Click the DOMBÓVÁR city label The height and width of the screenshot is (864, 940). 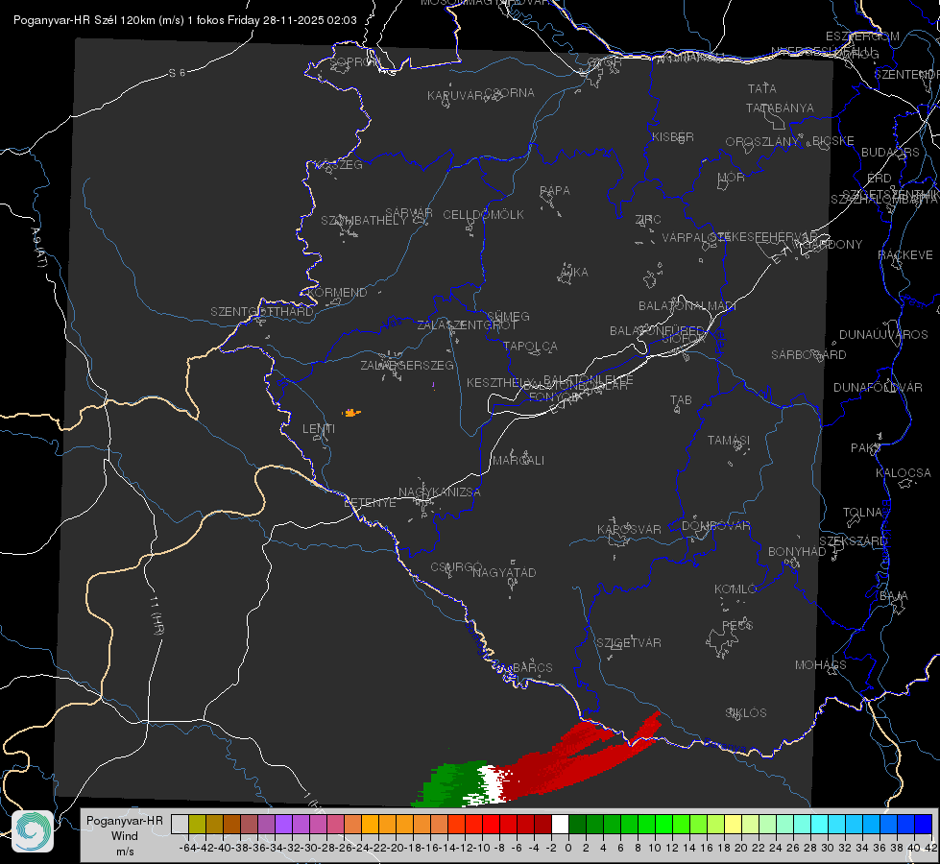[715, 526]
